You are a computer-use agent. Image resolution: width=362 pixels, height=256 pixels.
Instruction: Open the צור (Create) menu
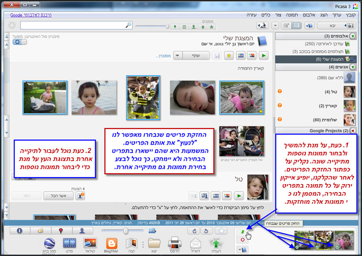click(x=278, y=15)
